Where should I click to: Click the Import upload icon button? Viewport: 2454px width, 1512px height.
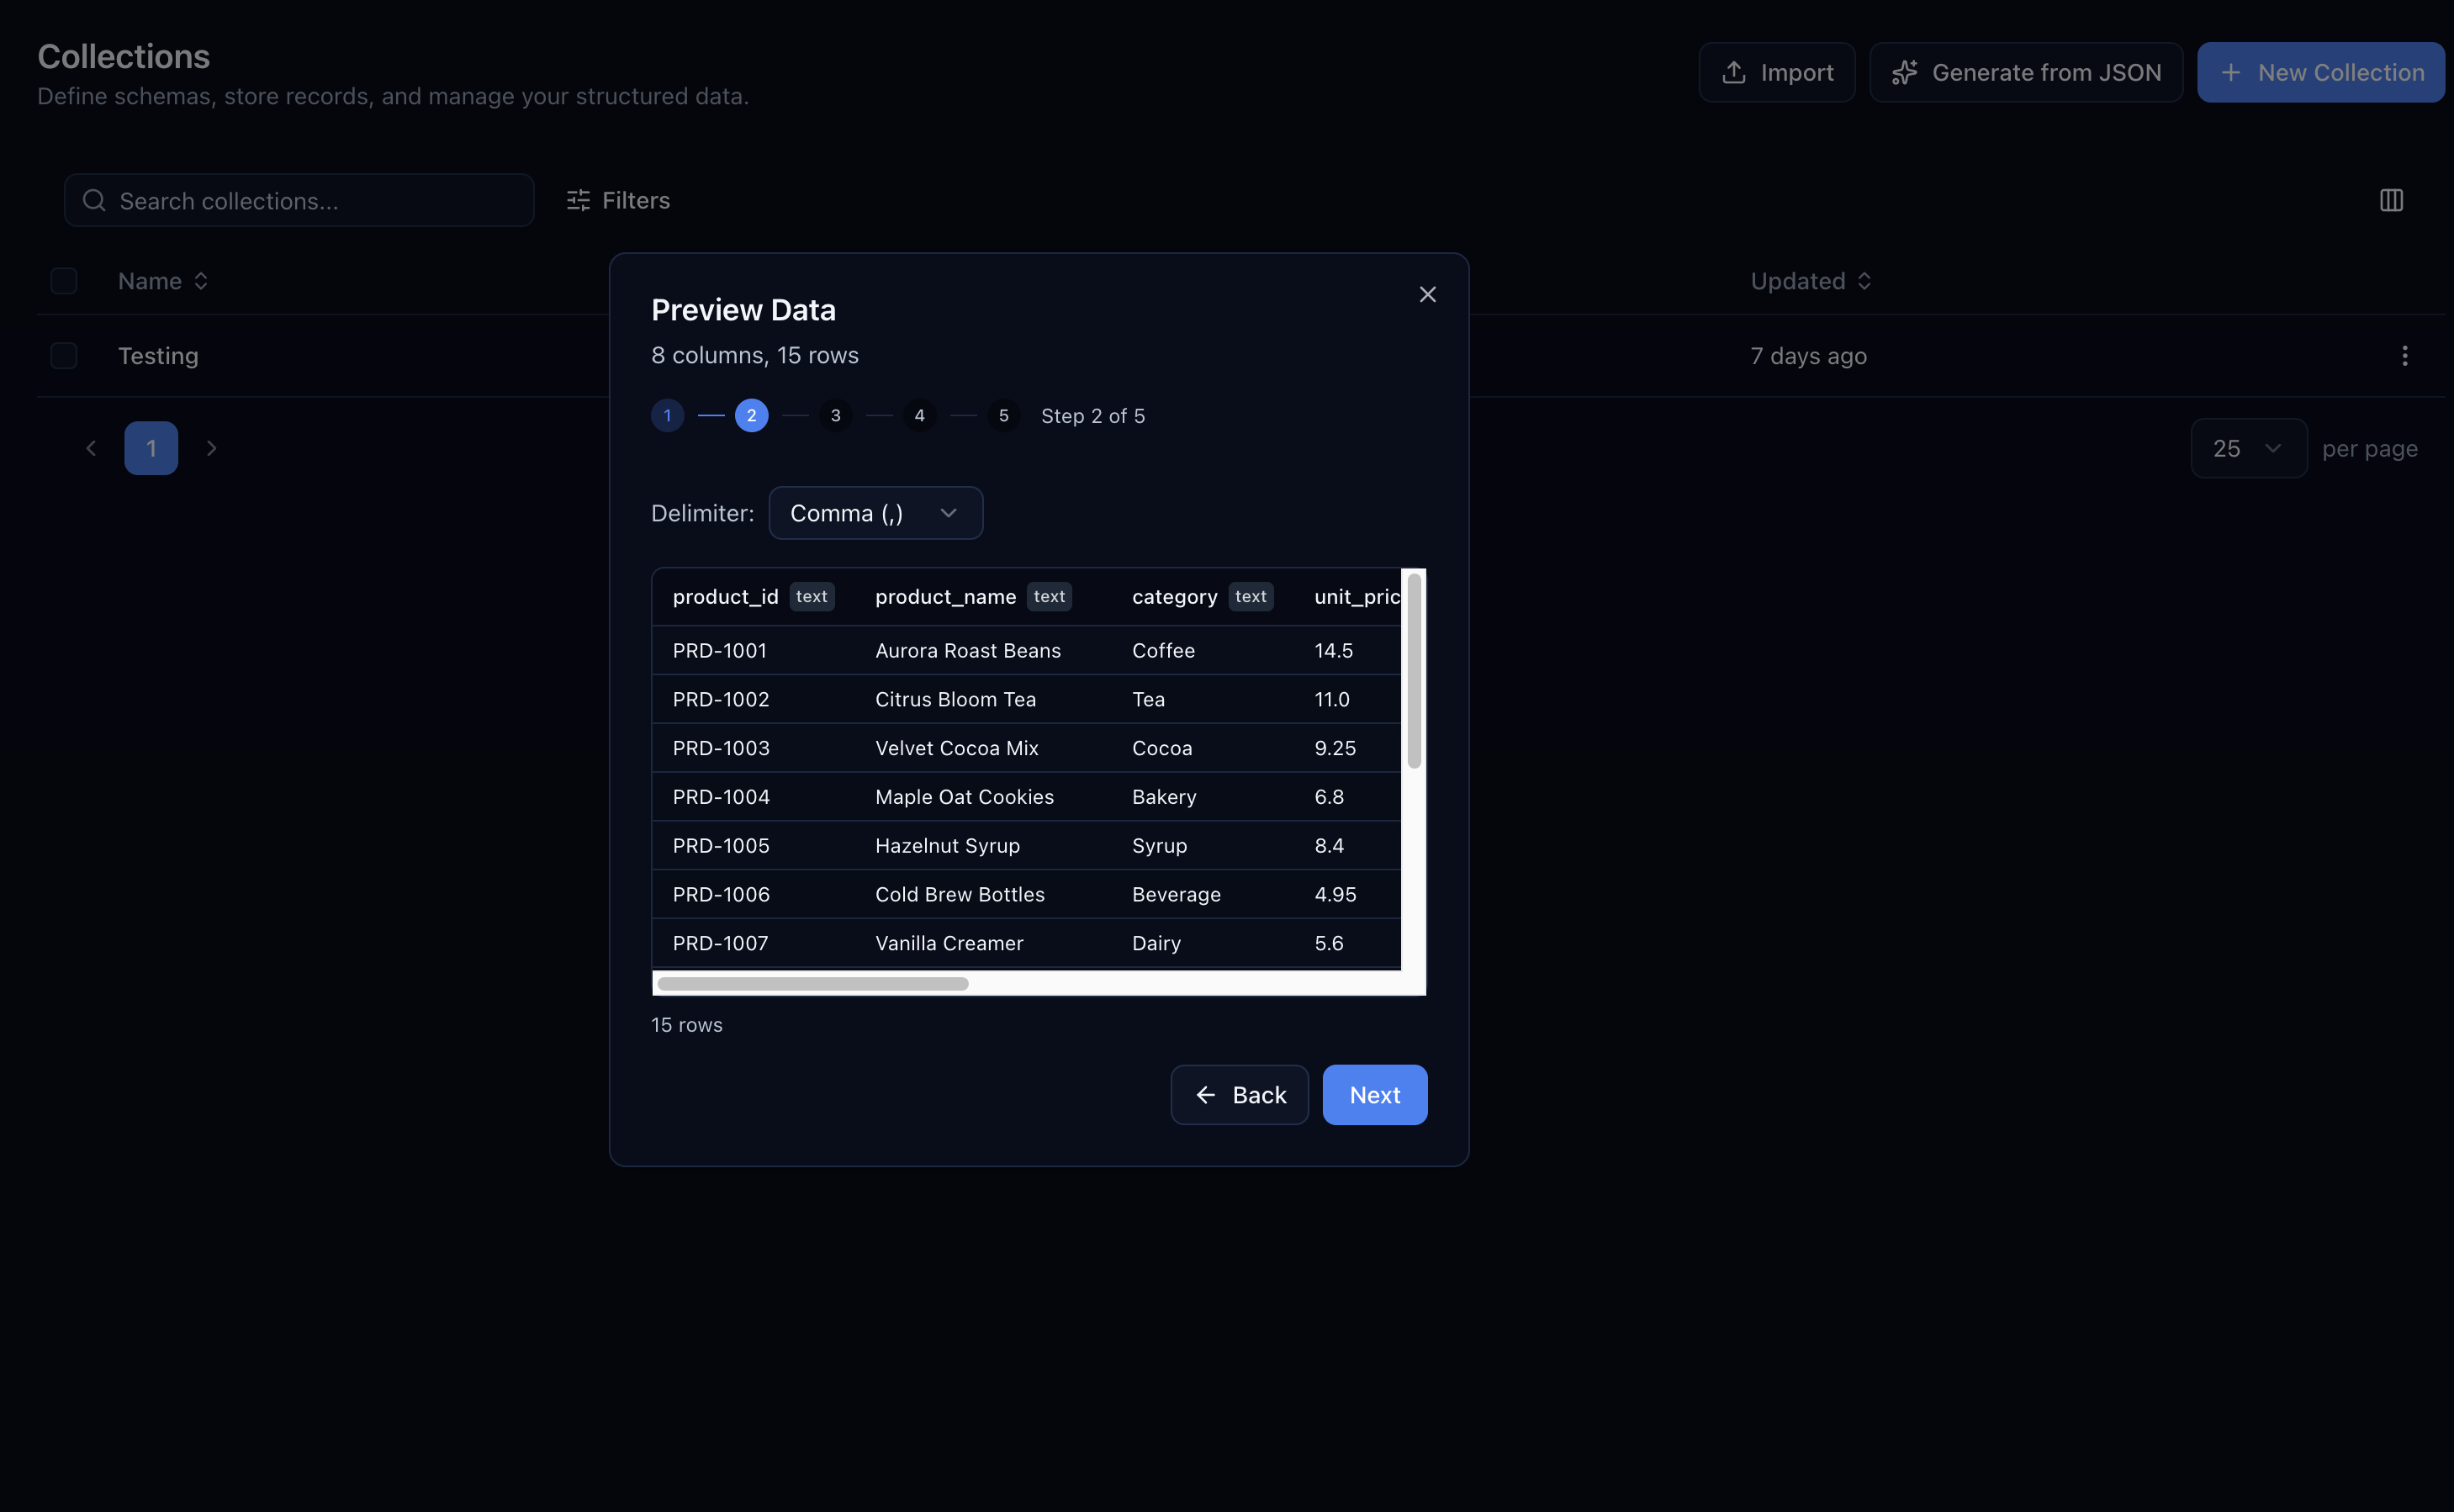point(1734,72)
